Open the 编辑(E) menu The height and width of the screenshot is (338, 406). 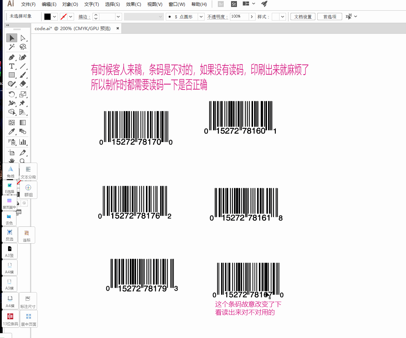click(49, 4)
